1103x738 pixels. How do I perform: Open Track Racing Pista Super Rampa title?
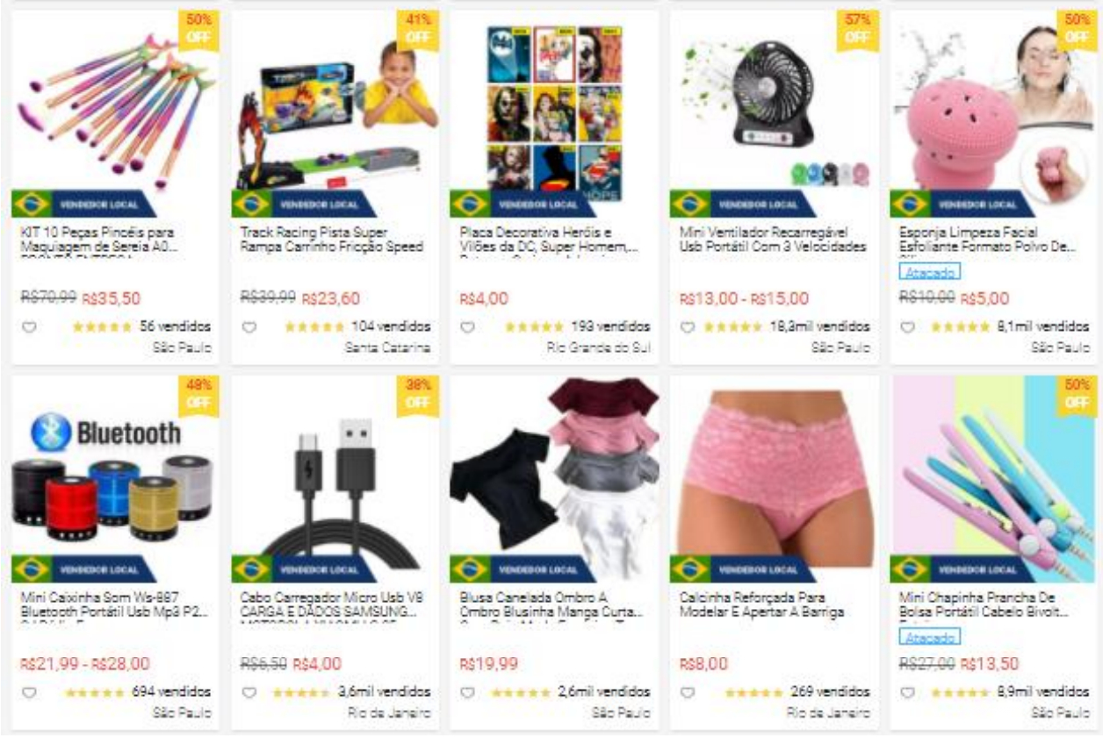[x=332, y=240]
